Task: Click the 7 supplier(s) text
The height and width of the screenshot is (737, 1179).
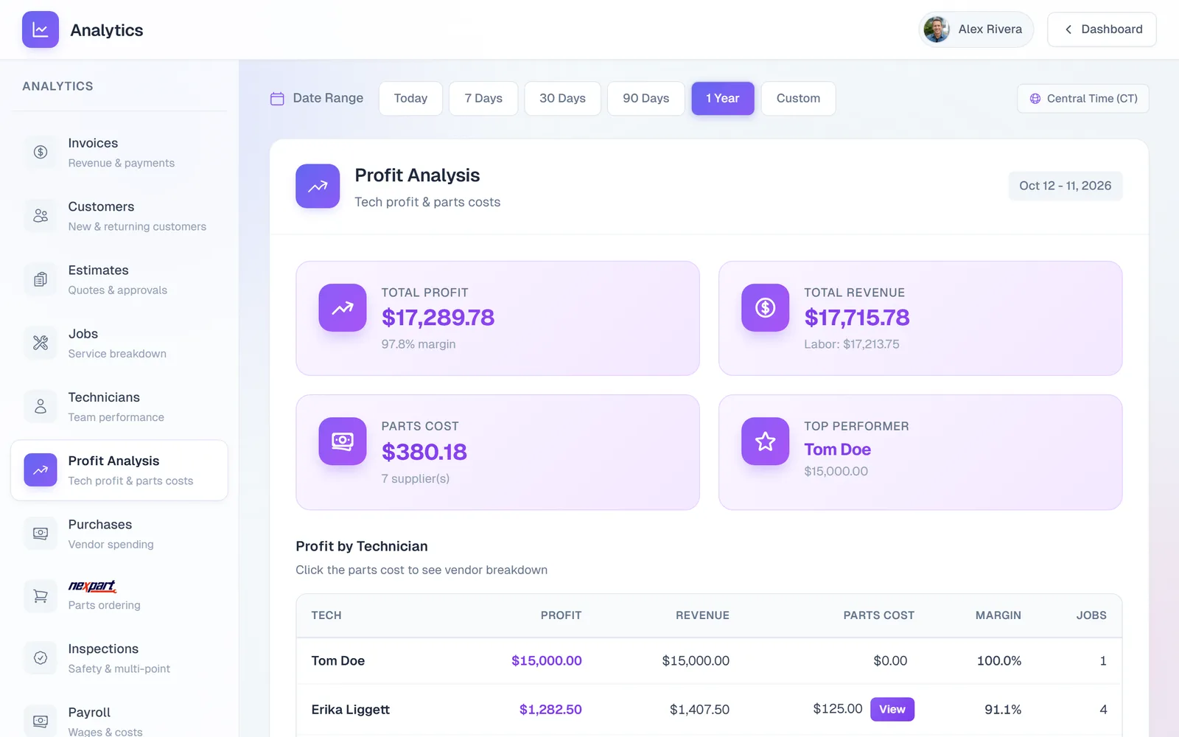Action: click(416, 478)
